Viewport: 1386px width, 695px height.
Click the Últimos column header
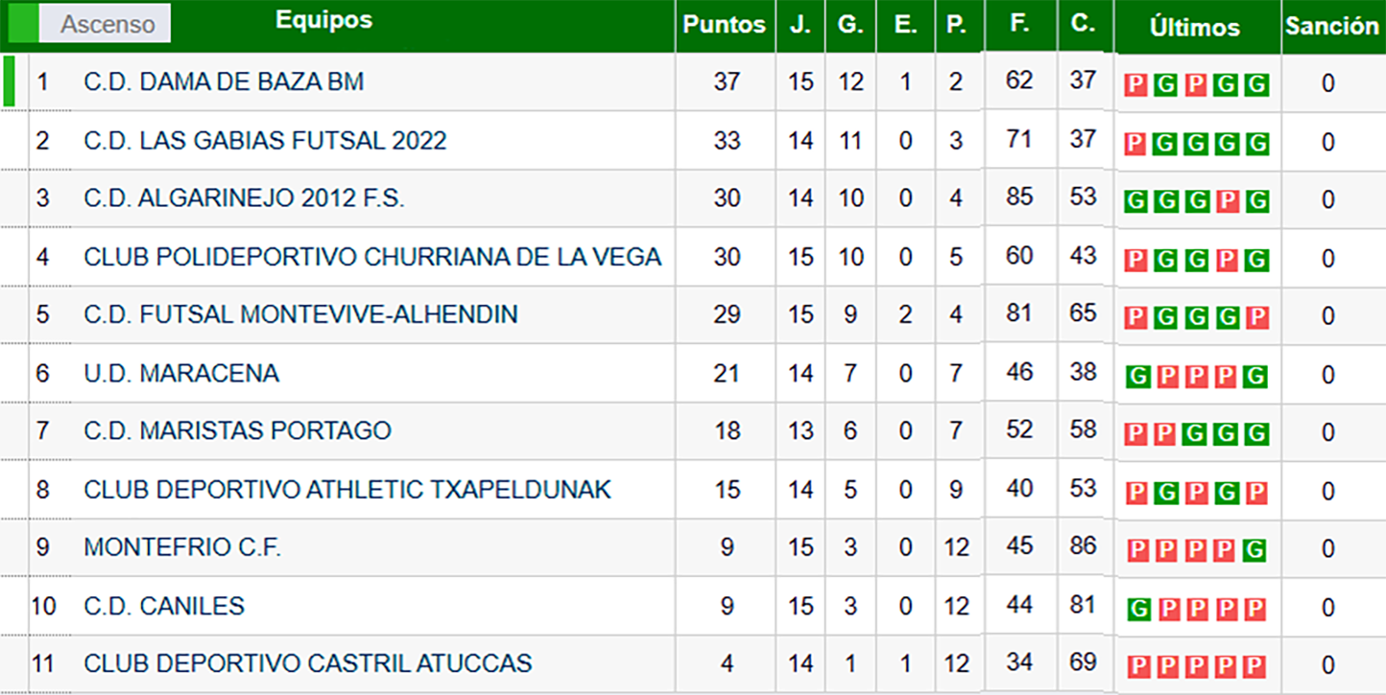(1195, 28)
